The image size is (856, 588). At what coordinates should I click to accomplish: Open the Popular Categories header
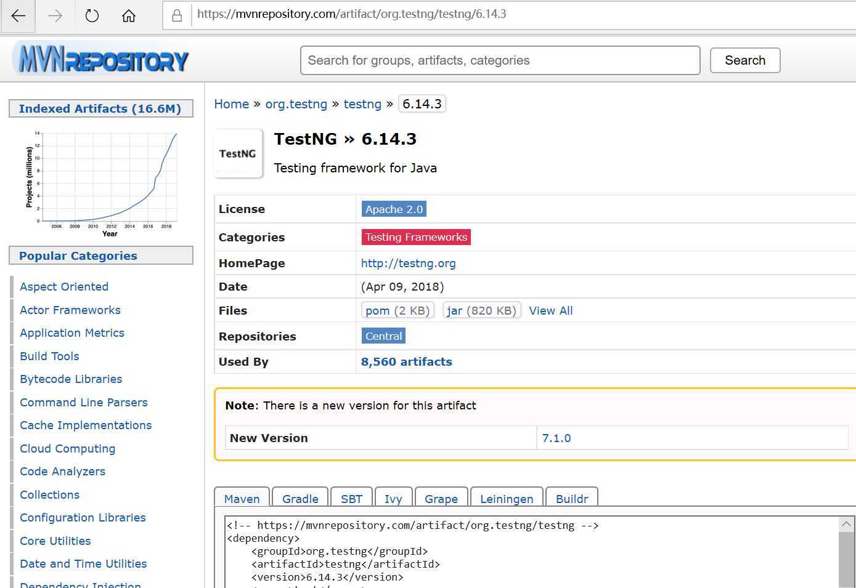[101, 256]
